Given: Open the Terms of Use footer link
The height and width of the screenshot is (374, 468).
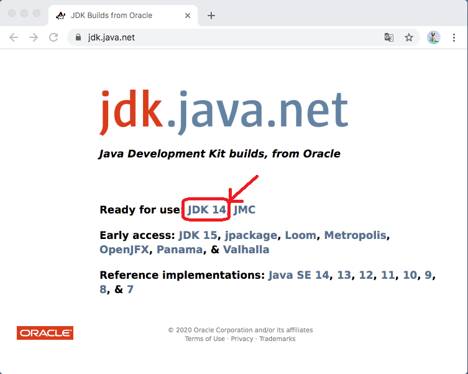Looking at the screenshot, I should (x=204, y=339).
